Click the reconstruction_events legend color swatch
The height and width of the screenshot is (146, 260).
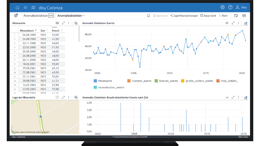coord(95,87)
